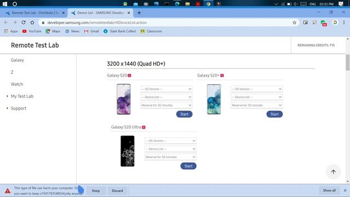This screenshot has width=350, height=197.
Task: Jump to top with the arrow button
Action: pos(333,172)
